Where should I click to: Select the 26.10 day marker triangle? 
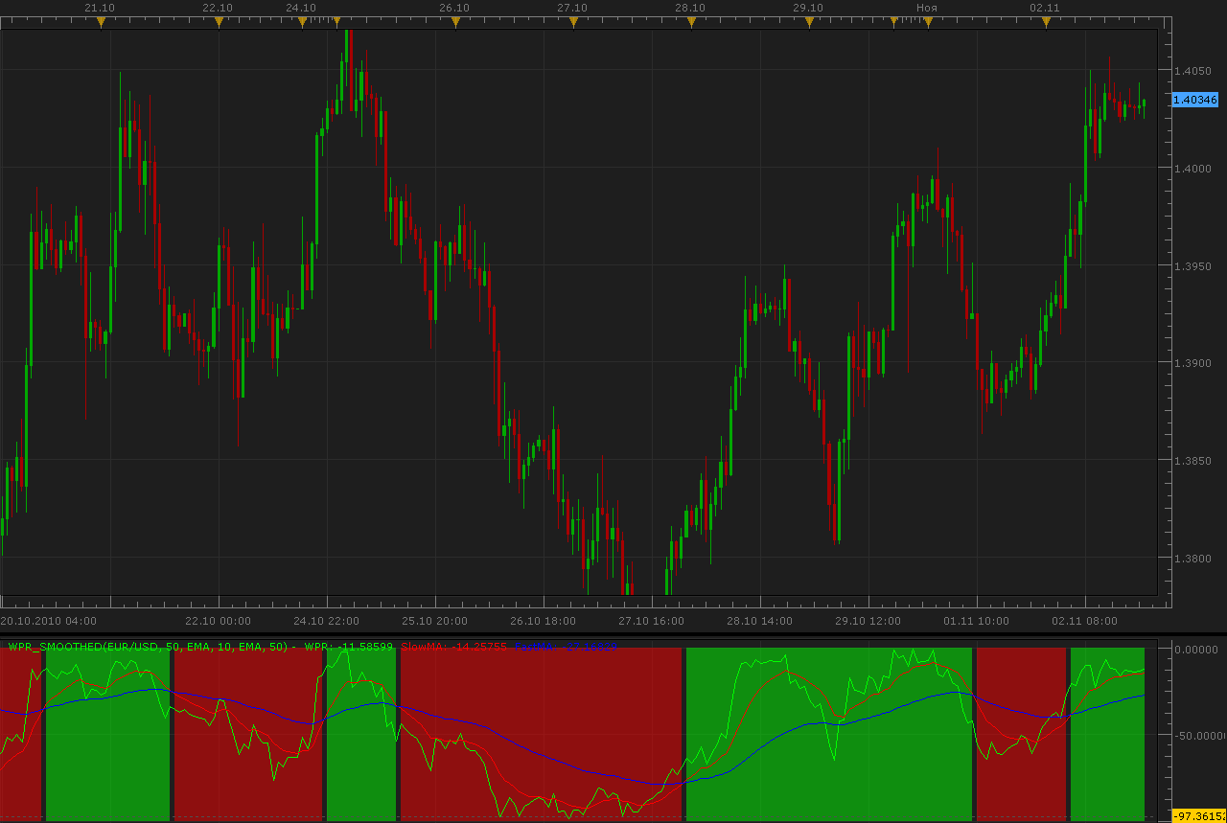click(x=454, y=21)
